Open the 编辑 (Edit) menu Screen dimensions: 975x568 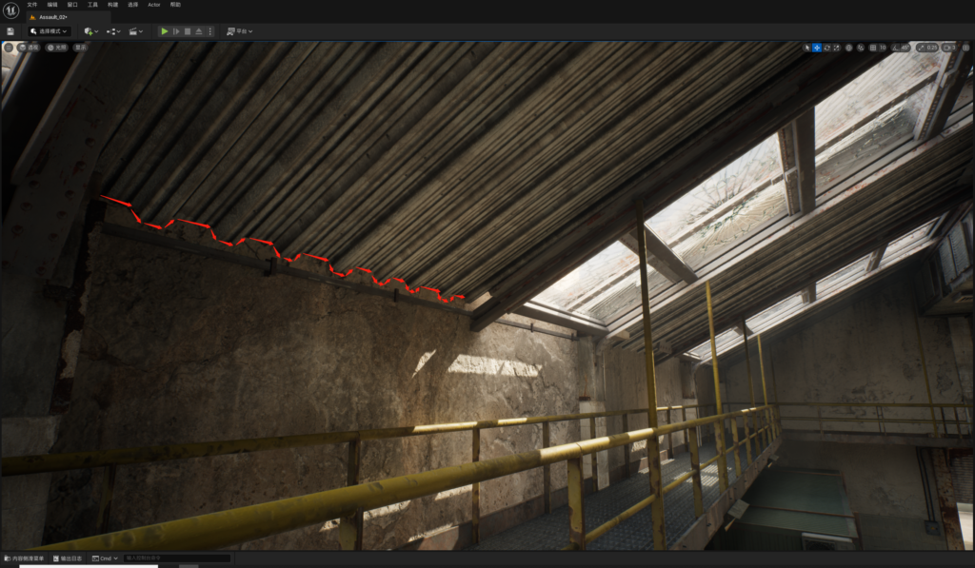[52, 5]
